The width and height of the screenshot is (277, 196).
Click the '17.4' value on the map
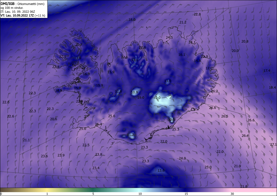click(267, 71)
